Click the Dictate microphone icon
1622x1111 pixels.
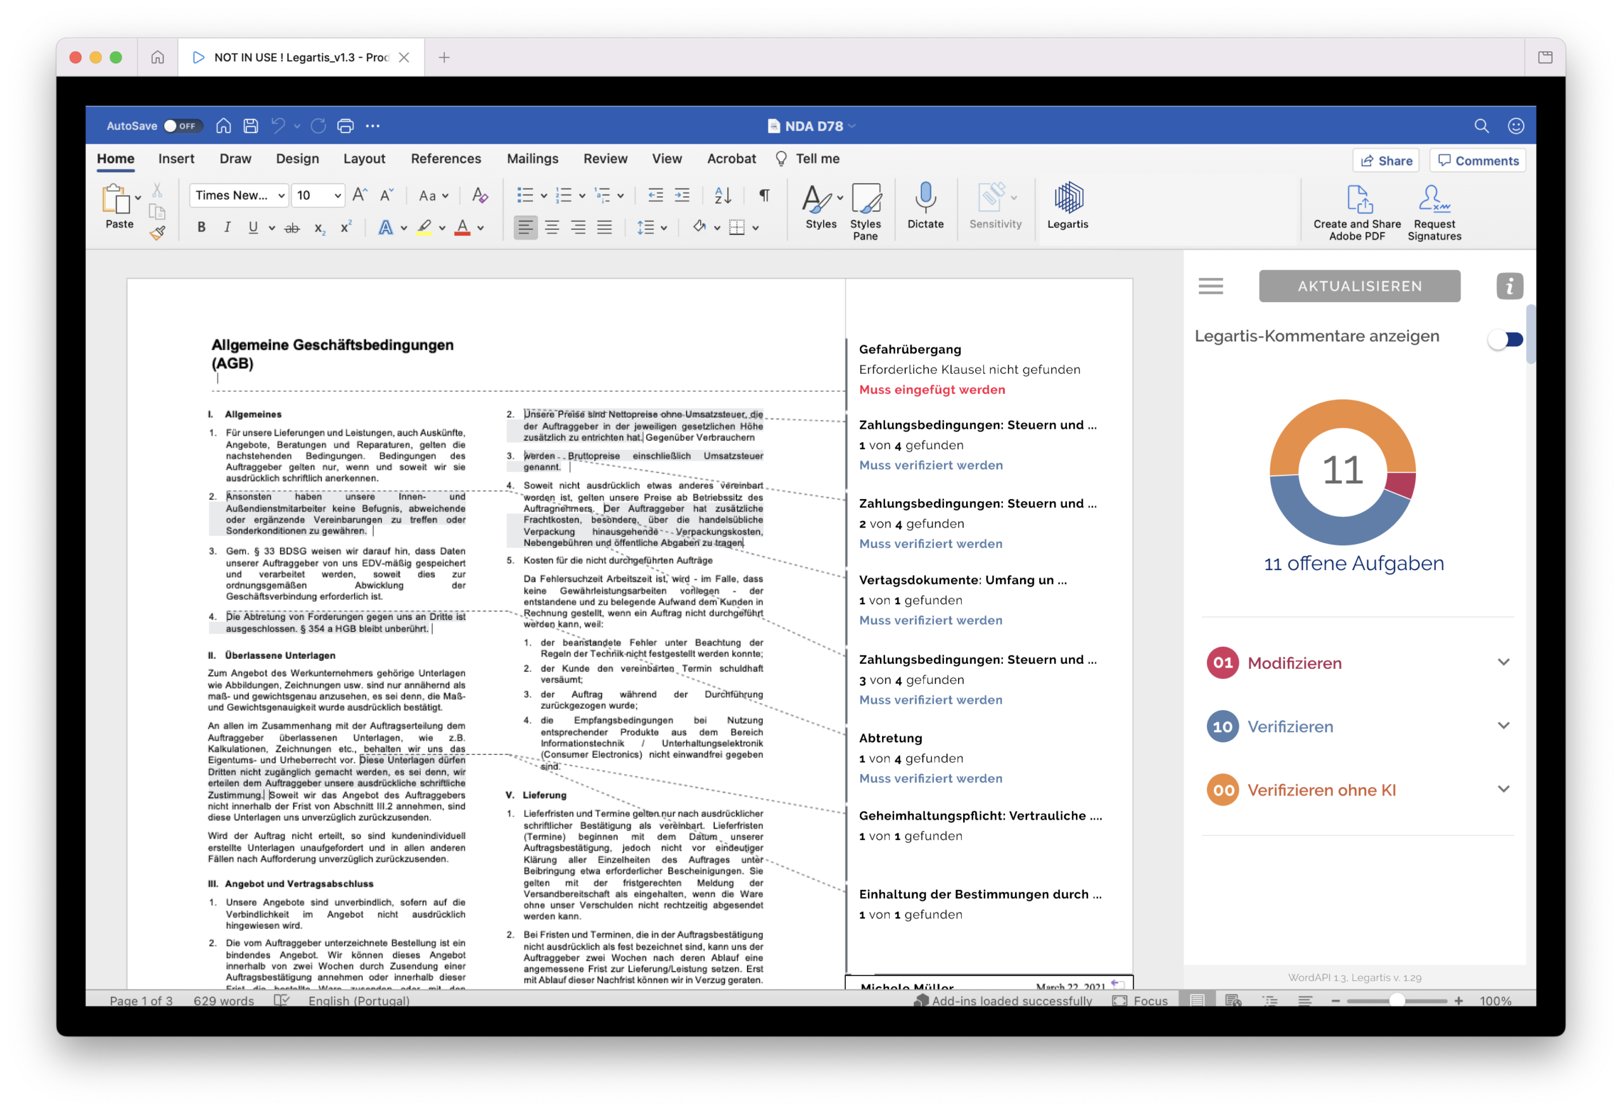click(x=925, y=198)
